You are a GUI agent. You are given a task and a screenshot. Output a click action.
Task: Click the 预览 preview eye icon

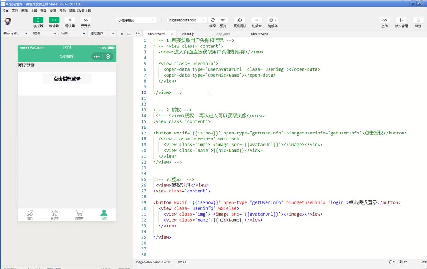click(x=223, y=20)
